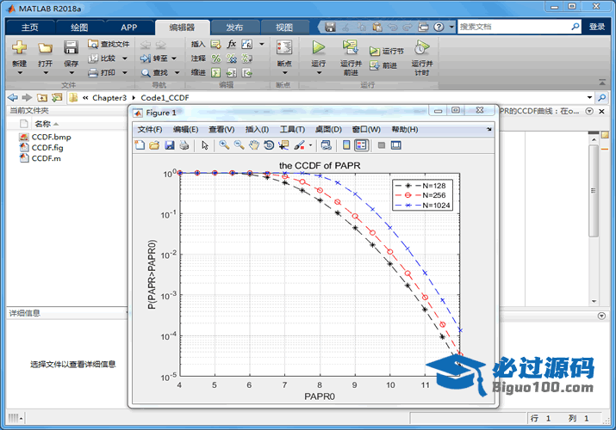
Task: Switch to the 主页 tab
Action: [30, 27]
